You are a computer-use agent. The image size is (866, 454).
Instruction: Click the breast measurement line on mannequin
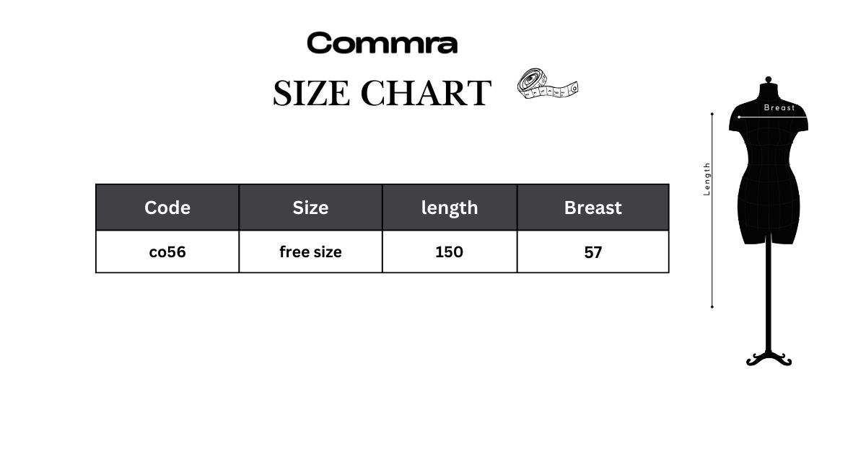click(769, 117)
